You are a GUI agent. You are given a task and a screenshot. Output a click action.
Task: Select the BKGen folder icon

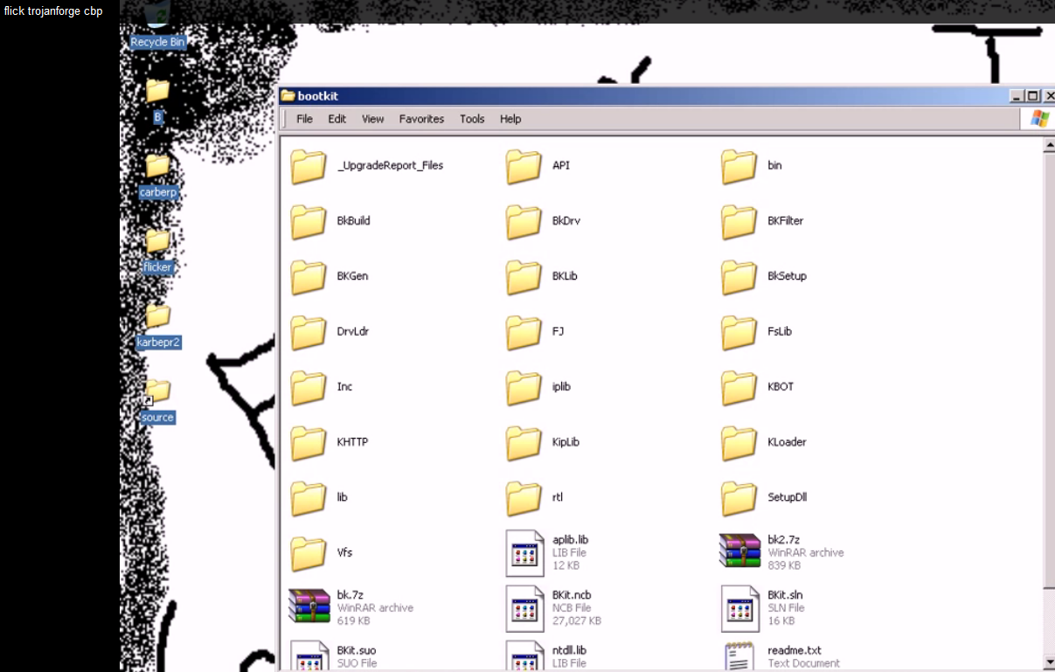[x=309, y=276]
